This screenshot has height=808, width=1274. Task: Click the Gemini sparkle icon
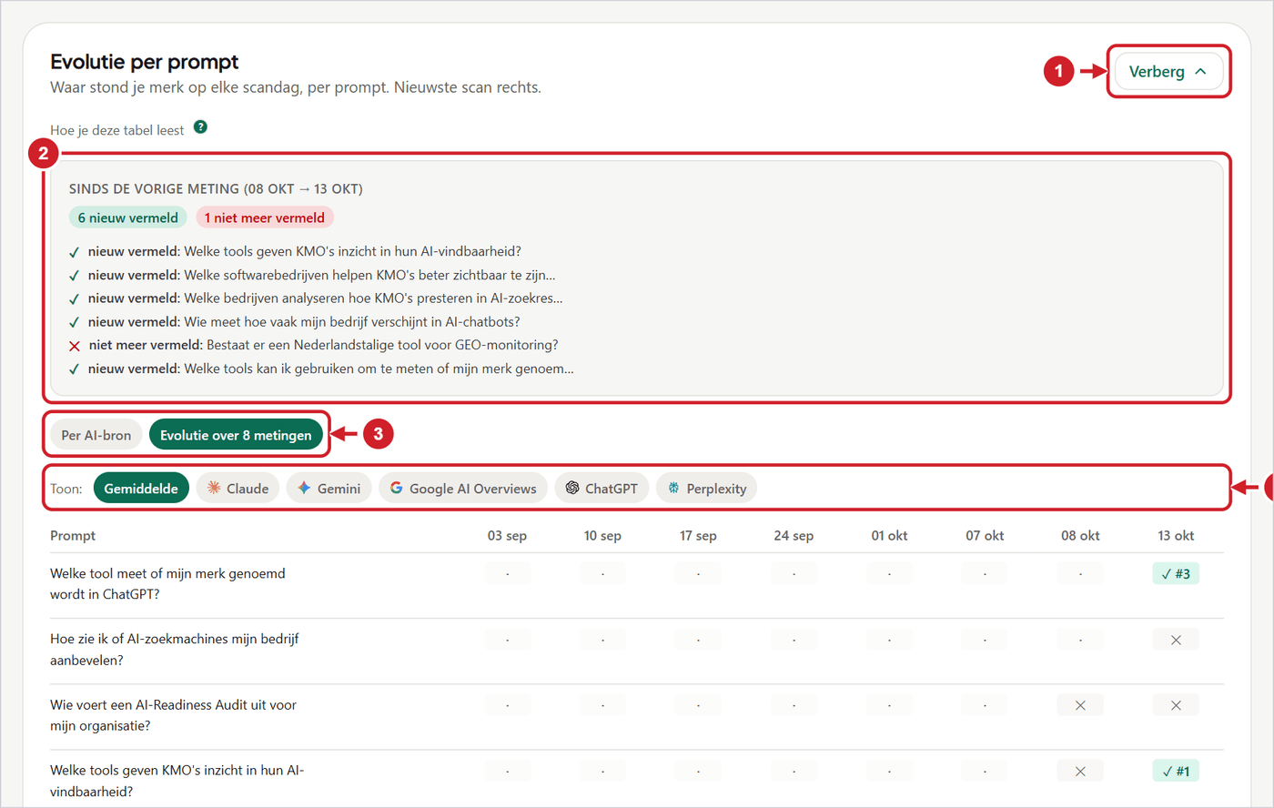coord(304,488)
